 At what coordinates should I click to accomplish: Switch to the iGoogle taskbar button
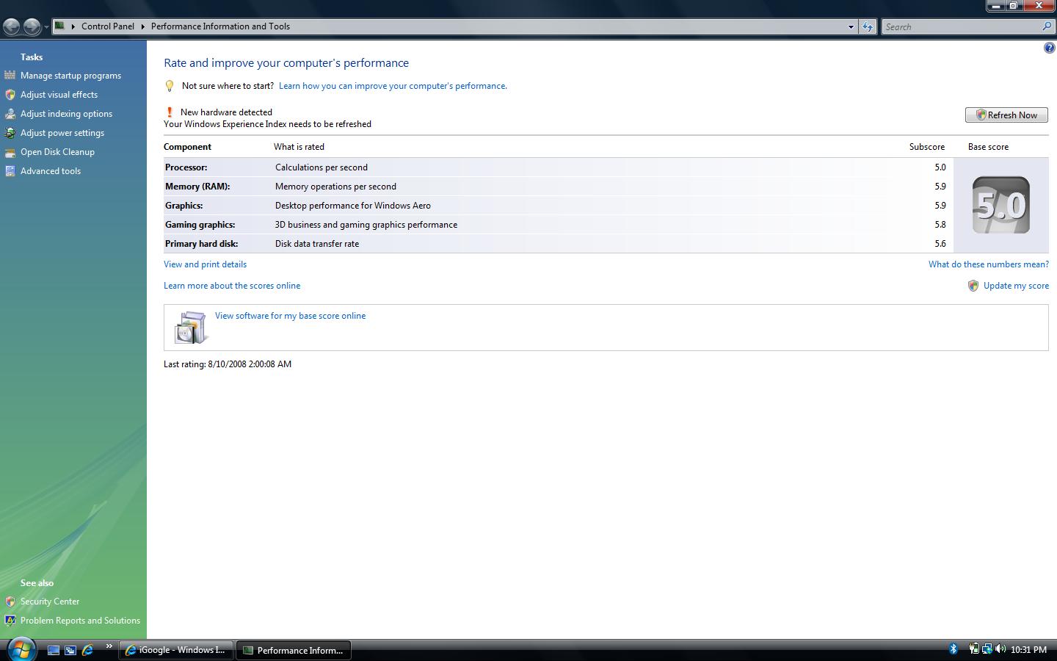pyautogui.click(x=176, y=650)
